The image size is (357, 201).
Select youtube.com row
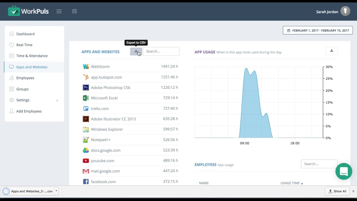[x=130, y=161]
